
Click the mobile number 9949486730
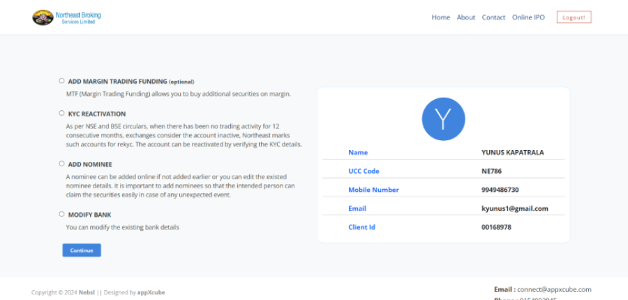[500, 190]
